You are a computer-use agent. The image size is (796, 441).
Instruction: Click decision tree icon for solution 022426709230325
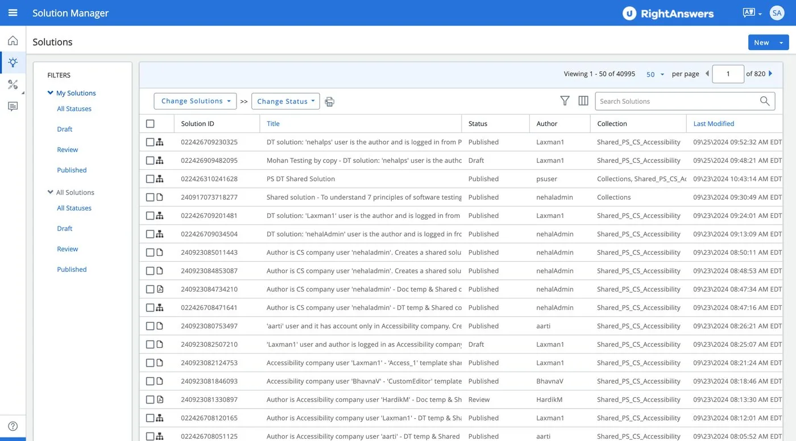pos(160,142)
